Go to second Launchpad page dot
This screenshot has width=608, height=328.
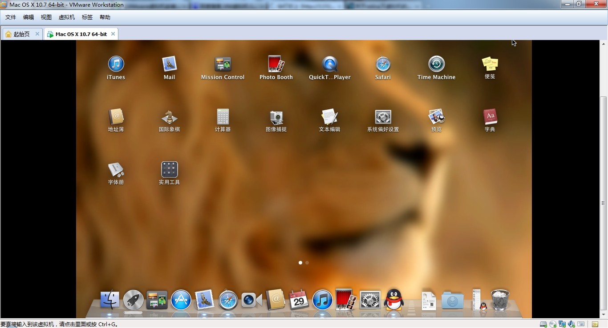pyautogui.click(x=307, y=263)
